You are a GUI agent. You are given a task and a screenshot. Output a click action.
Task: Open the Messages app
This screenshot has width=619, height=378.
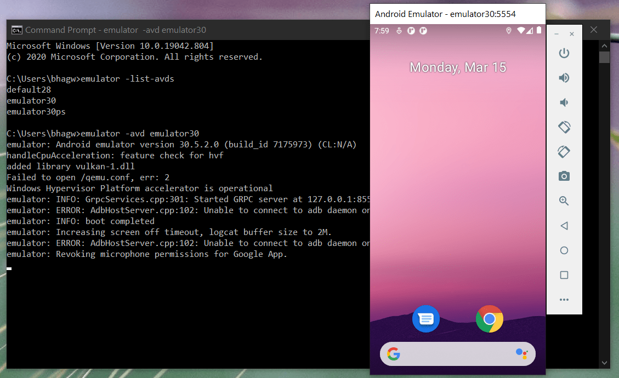426,319
